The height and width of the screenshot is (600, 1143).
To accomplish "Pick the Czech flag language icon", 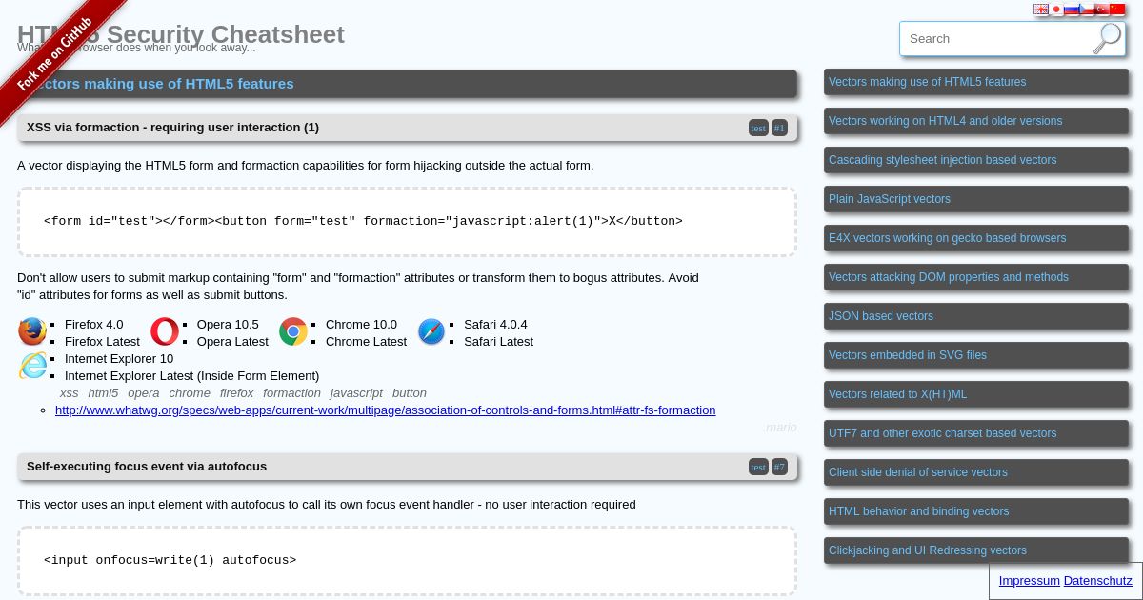I will (x=1087, y=10).
